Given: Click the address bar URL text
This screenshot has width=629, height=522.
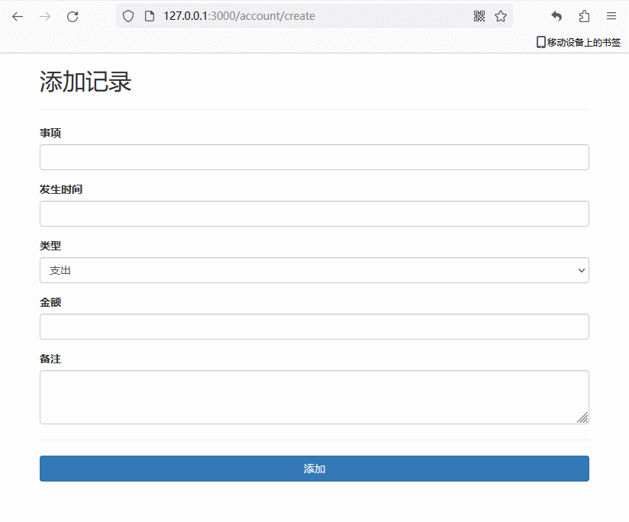Looking at the screenshot, I should pos(239,16).
